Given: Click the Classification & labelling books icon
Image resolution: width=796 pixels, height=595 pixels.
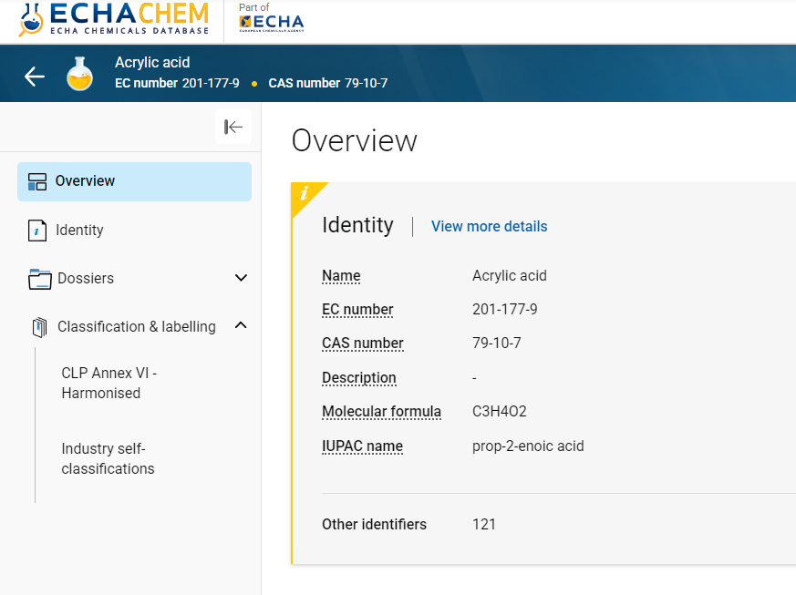Looking at the screenshot, I should (x=38, y=326).
